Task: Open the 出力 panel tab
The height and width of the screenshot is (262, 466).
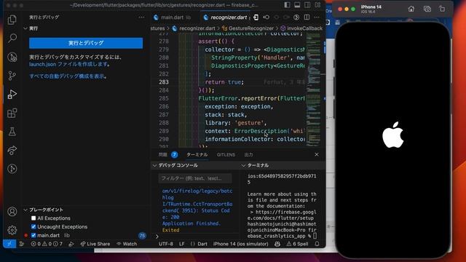Action: pos(248,154)
